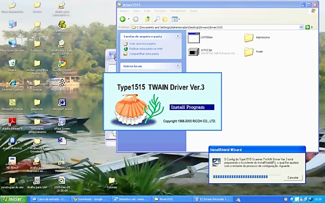
Task: Open the r29700en file icon
Action: click(194, 37)
